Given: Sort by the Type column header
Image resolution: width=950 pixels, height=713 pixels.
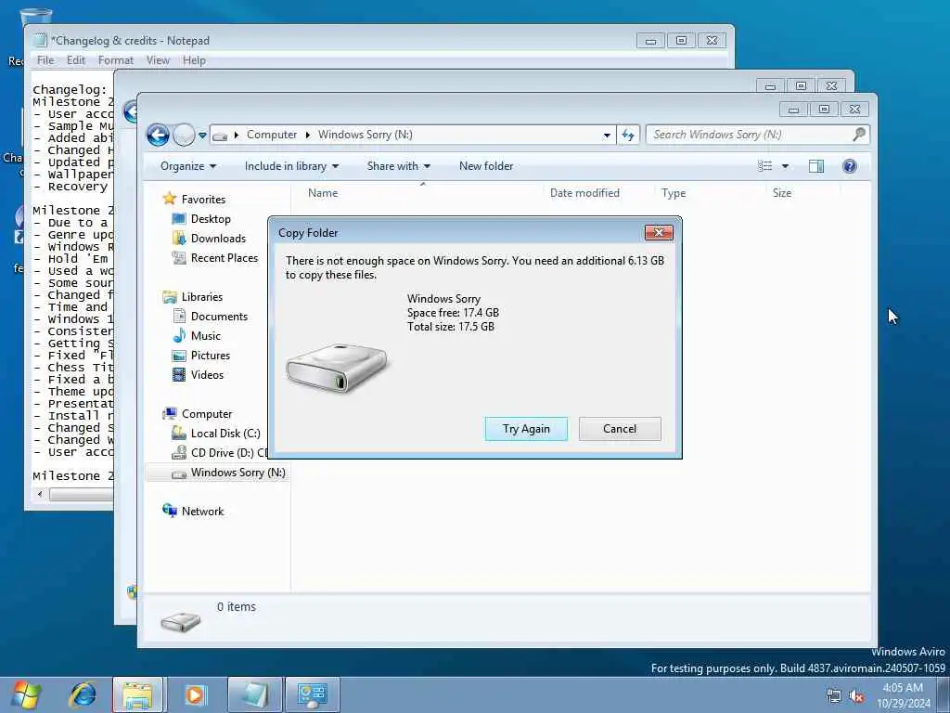Looking at the screenshot, I should 674,193.
